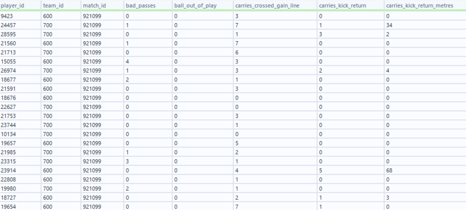Select player_id cell 21591
Image resolution: width=466 pixels, height=210 pixels.
click(x=20, y=89)
